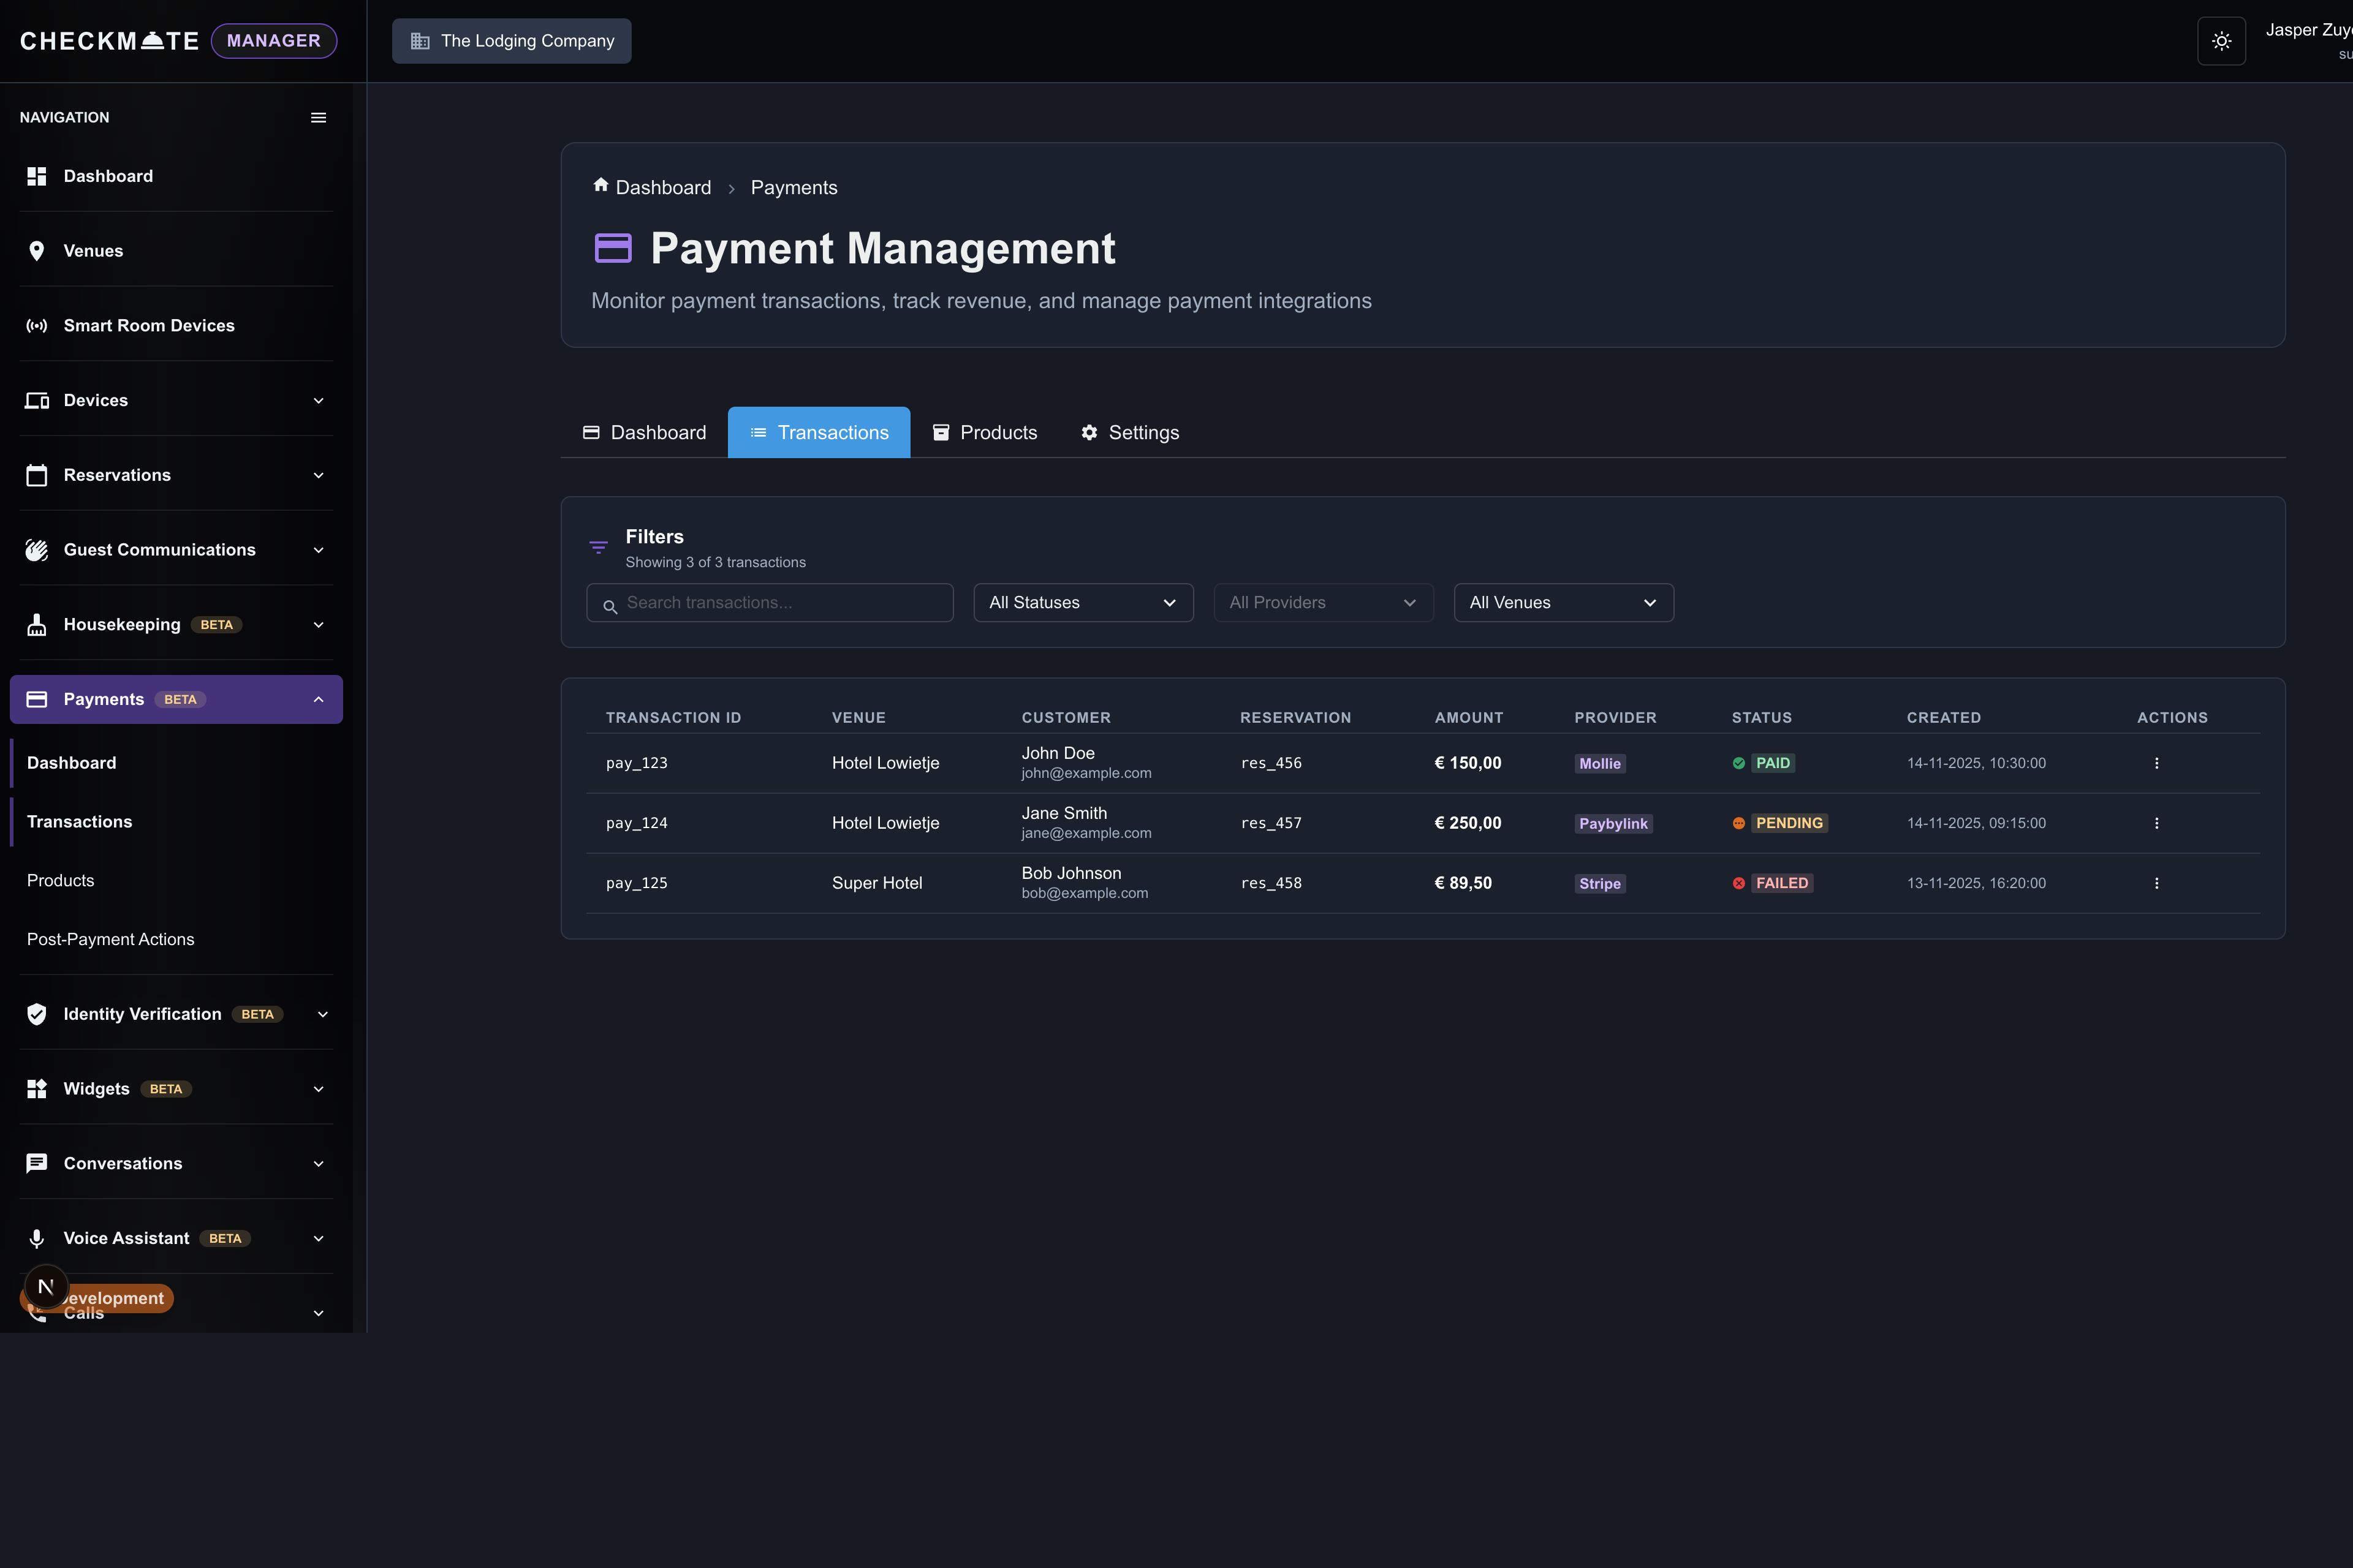Collapse the navigation hamburger menu icon
Image resolution: width=2353 pixels, height=1568 pixels.
coord(318,118)
